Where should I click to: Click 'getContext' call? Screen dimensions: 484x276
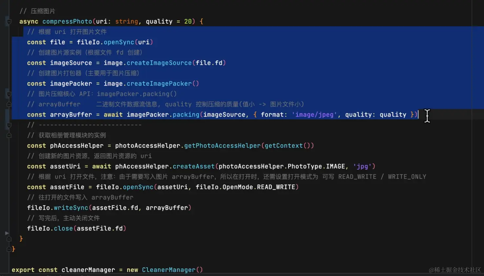pos(284,146)
